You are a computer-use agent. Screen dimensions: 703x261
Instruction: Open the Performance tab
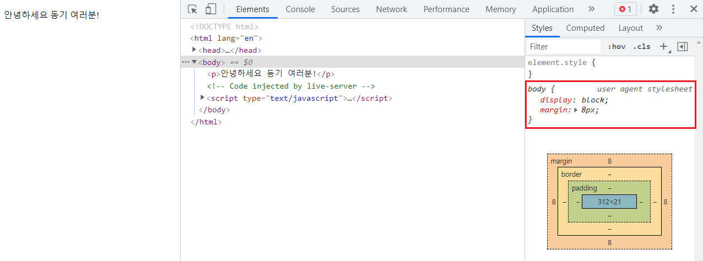(446, 9)
